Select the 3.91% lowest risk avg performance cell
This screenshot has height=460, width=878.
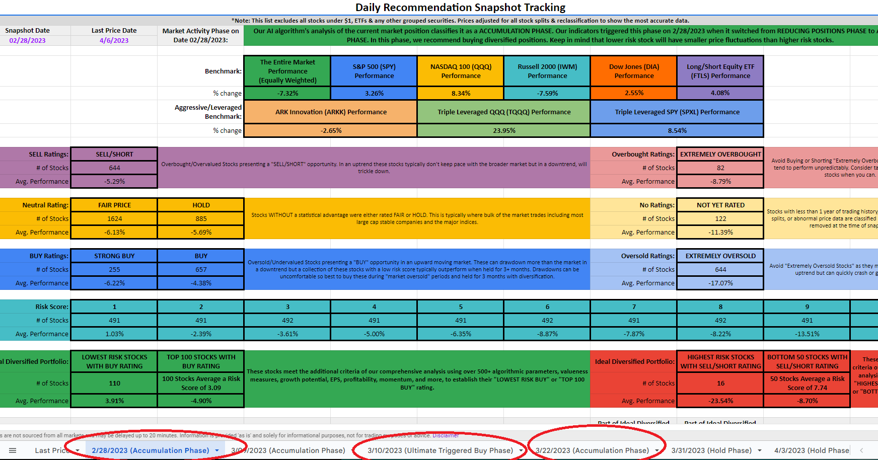(x=114, y=401)
